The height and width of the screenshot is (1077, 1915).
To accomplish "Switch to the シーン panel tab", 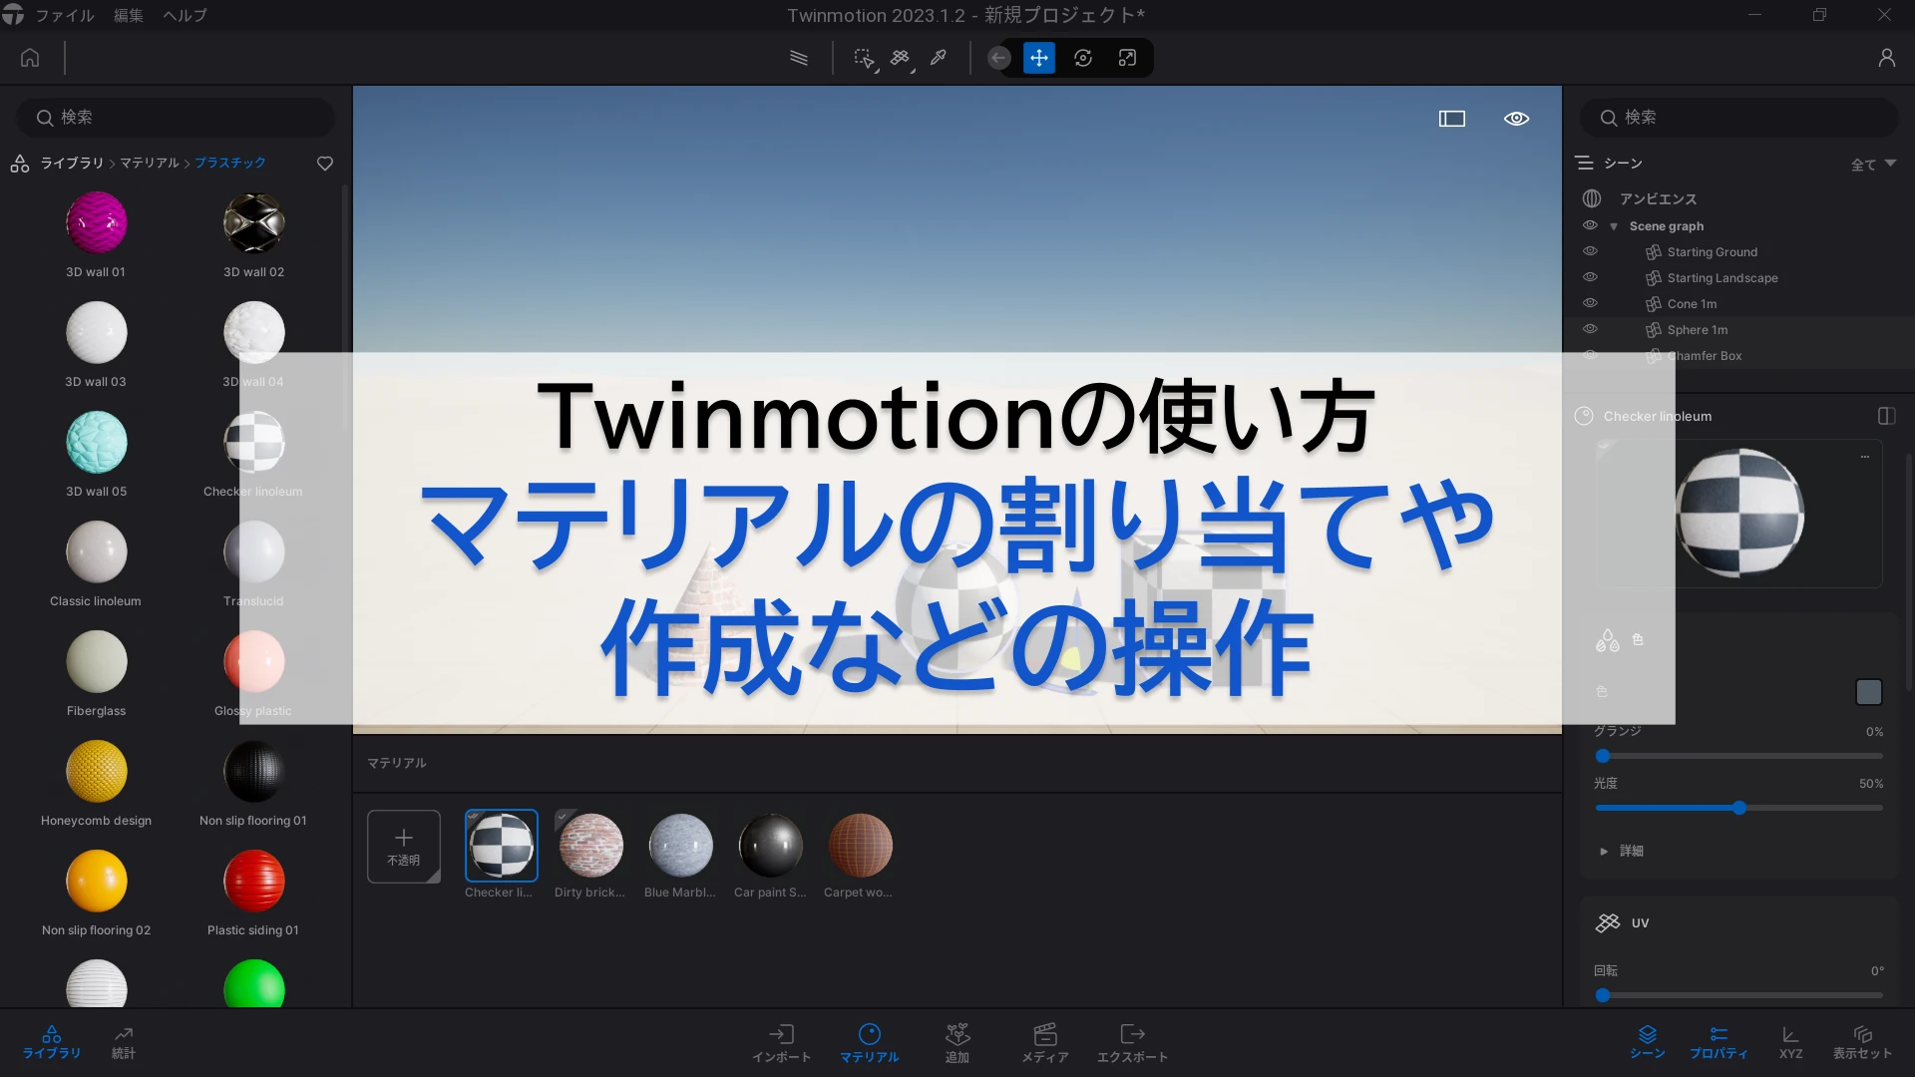I will tap(1647, 1041).
